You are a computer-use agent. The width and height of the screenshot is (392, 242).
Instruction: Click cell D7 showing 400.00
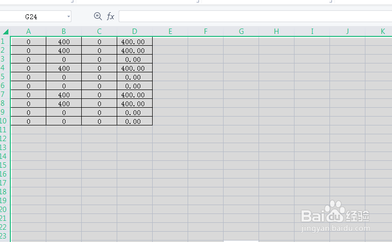tap(135, 94)
